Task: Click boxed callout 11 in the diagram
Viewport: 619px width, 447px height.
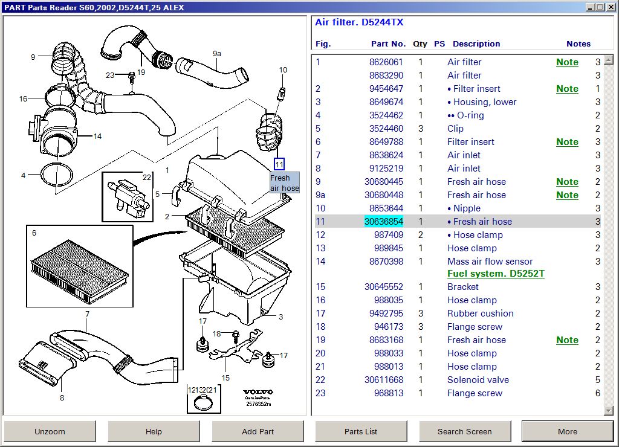Action: pos(279,164)
